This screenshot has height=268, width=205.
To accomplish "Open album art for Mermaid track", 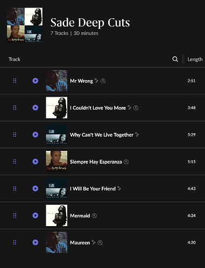I will (x=56, y=215).
